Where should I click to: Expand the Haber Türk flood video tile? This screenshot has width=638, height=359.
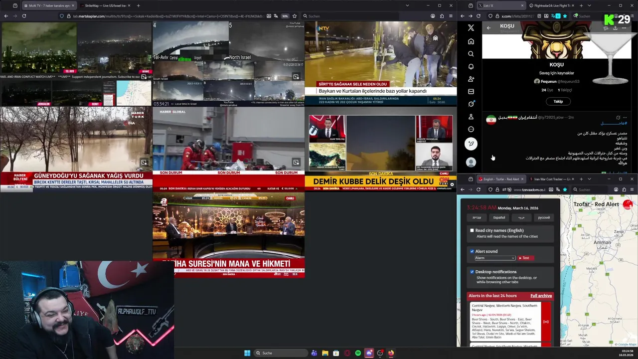coord(144,162)
